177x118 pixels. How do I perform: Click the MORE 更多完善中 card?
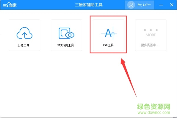click(151, 35)
